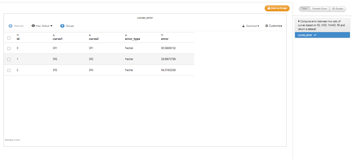The height and width of the screenshot is (159, 352).
Task: Check the box for row id 0
Action: pyautogui.click(x=9, y=48)
